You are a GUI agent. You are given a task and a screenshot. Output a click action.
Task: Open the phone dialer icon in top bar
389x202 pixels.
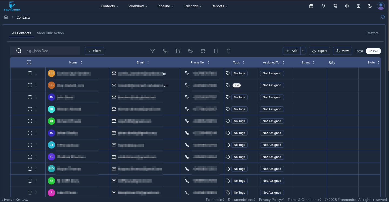(335, 6)
